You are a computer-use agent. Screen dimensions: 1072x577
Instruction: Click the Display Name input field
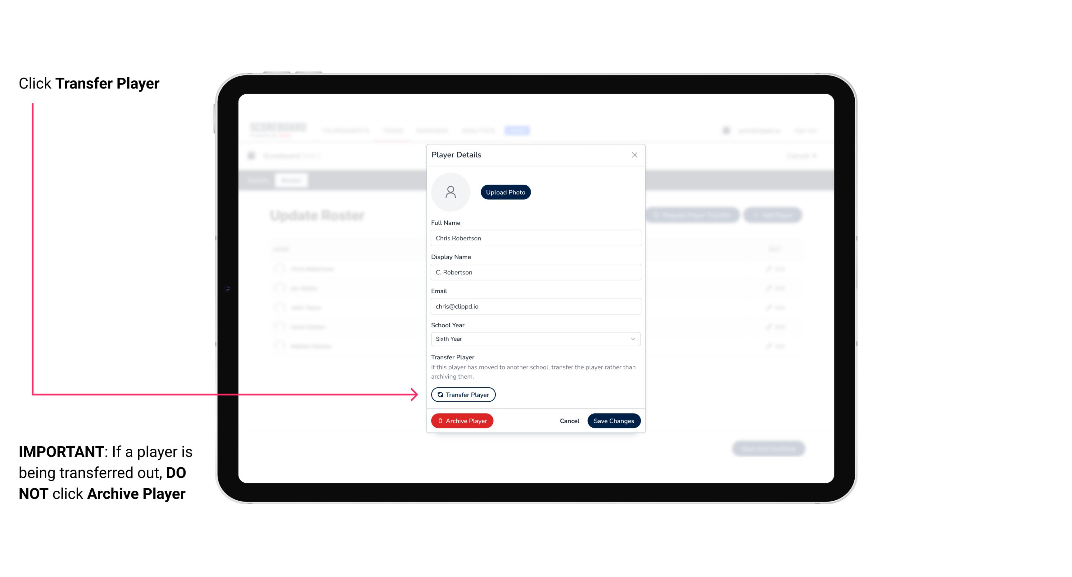535,272
